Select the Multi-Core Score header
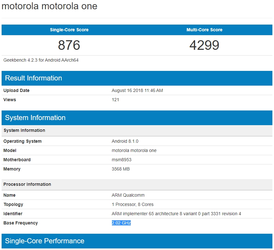 [x=204, y=30]
